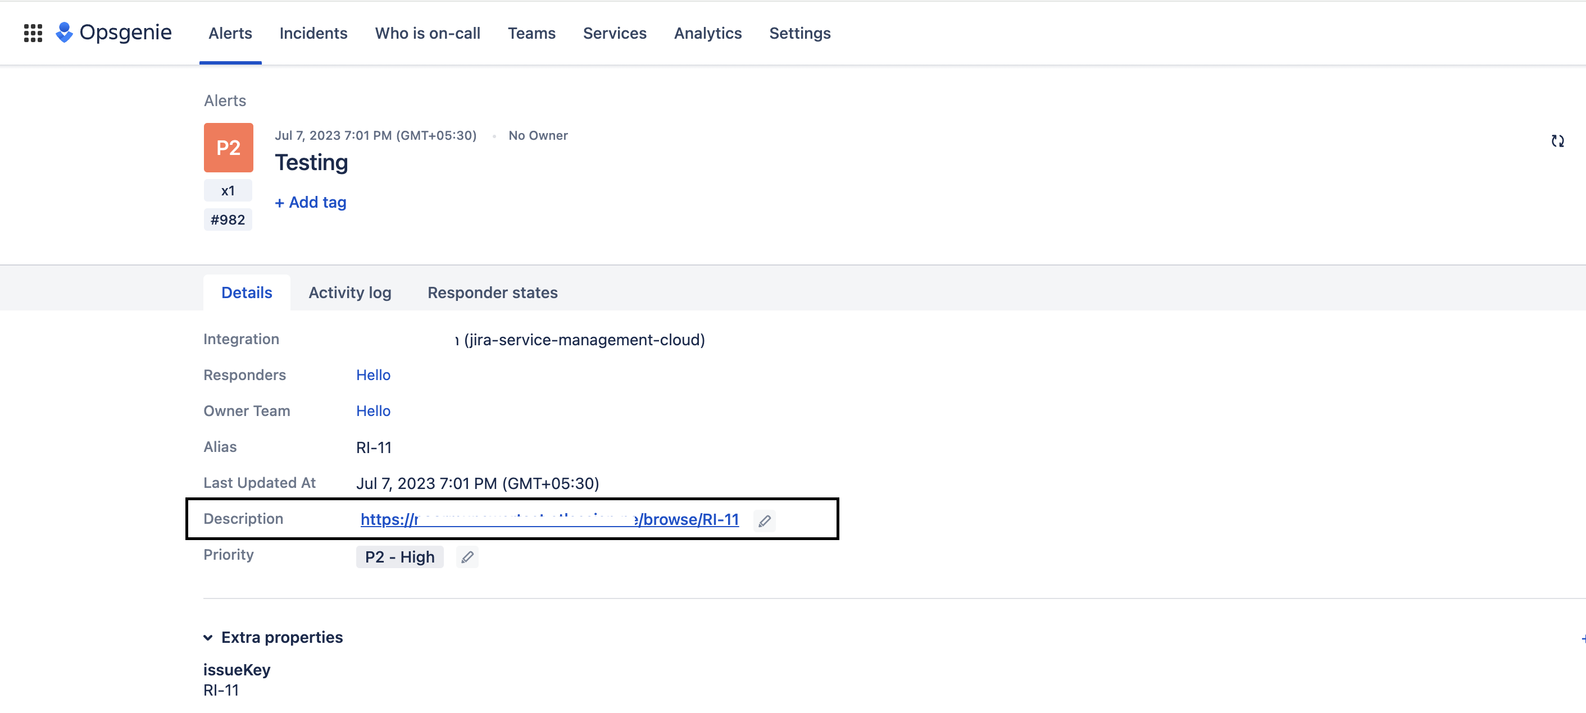
Task: Switch to the Activity log tab
Action: point(349,293)
